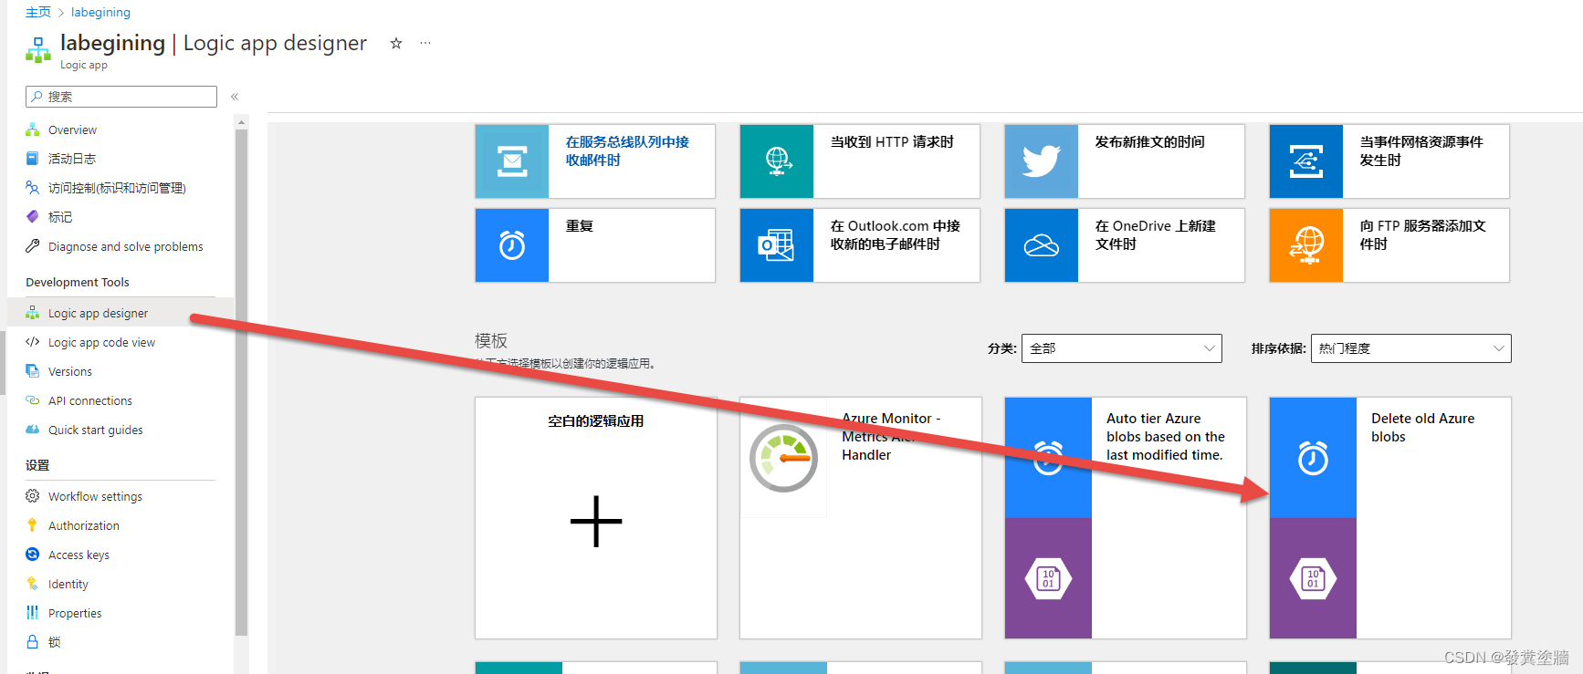Click the 活动日志 icon in sidebar
The width and height of the screenshot is (1583, 674).
(x=33, y=159)
